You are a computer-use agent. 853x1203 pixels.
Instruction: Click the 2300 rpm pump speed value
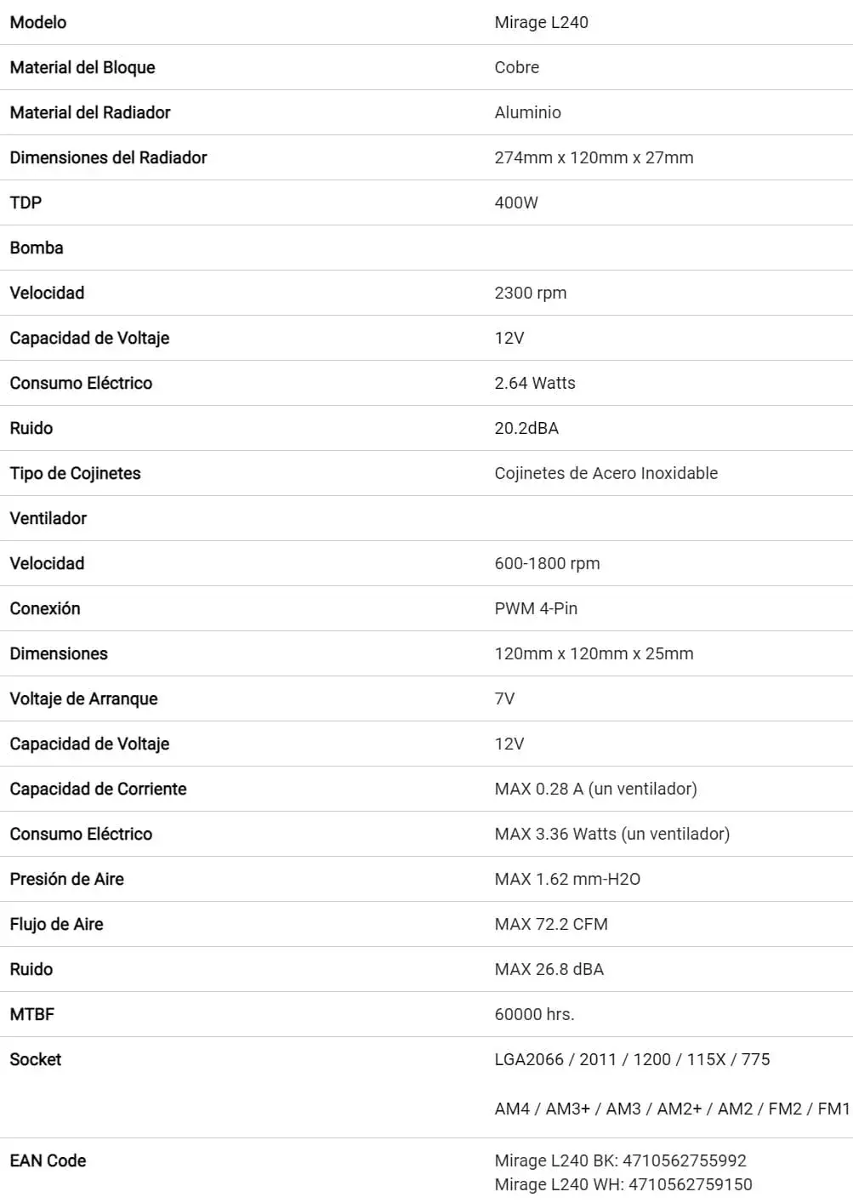(530, 294)
